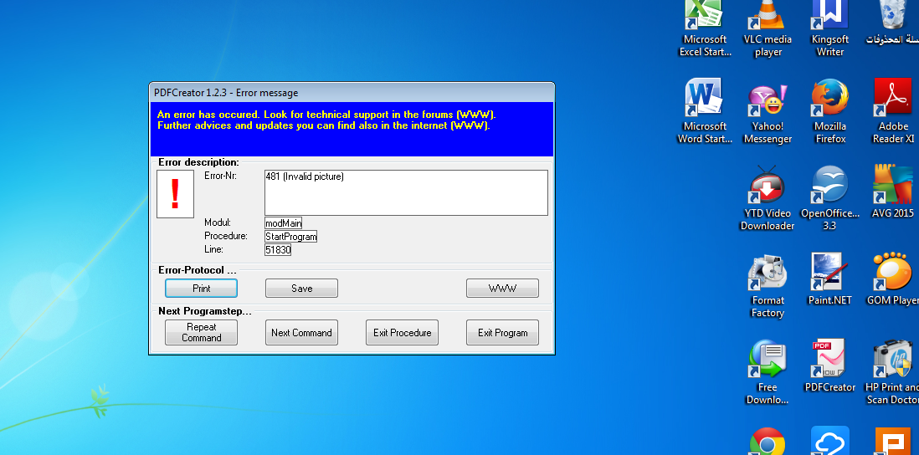
Task: Launch Format Factory shortcut
Action: 768,285
